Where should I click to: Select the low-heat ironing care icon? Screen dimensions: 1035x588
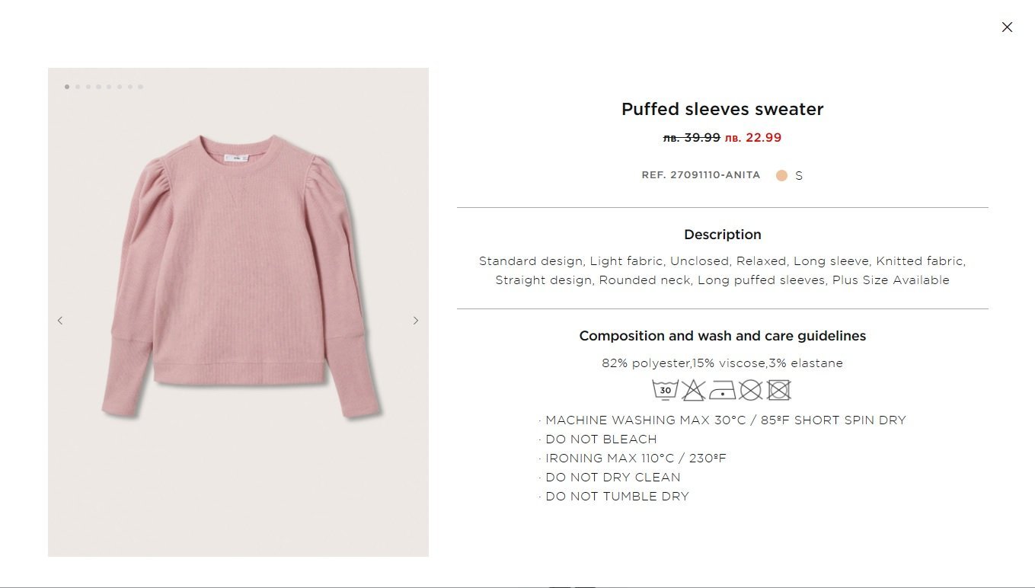point(722,390)
